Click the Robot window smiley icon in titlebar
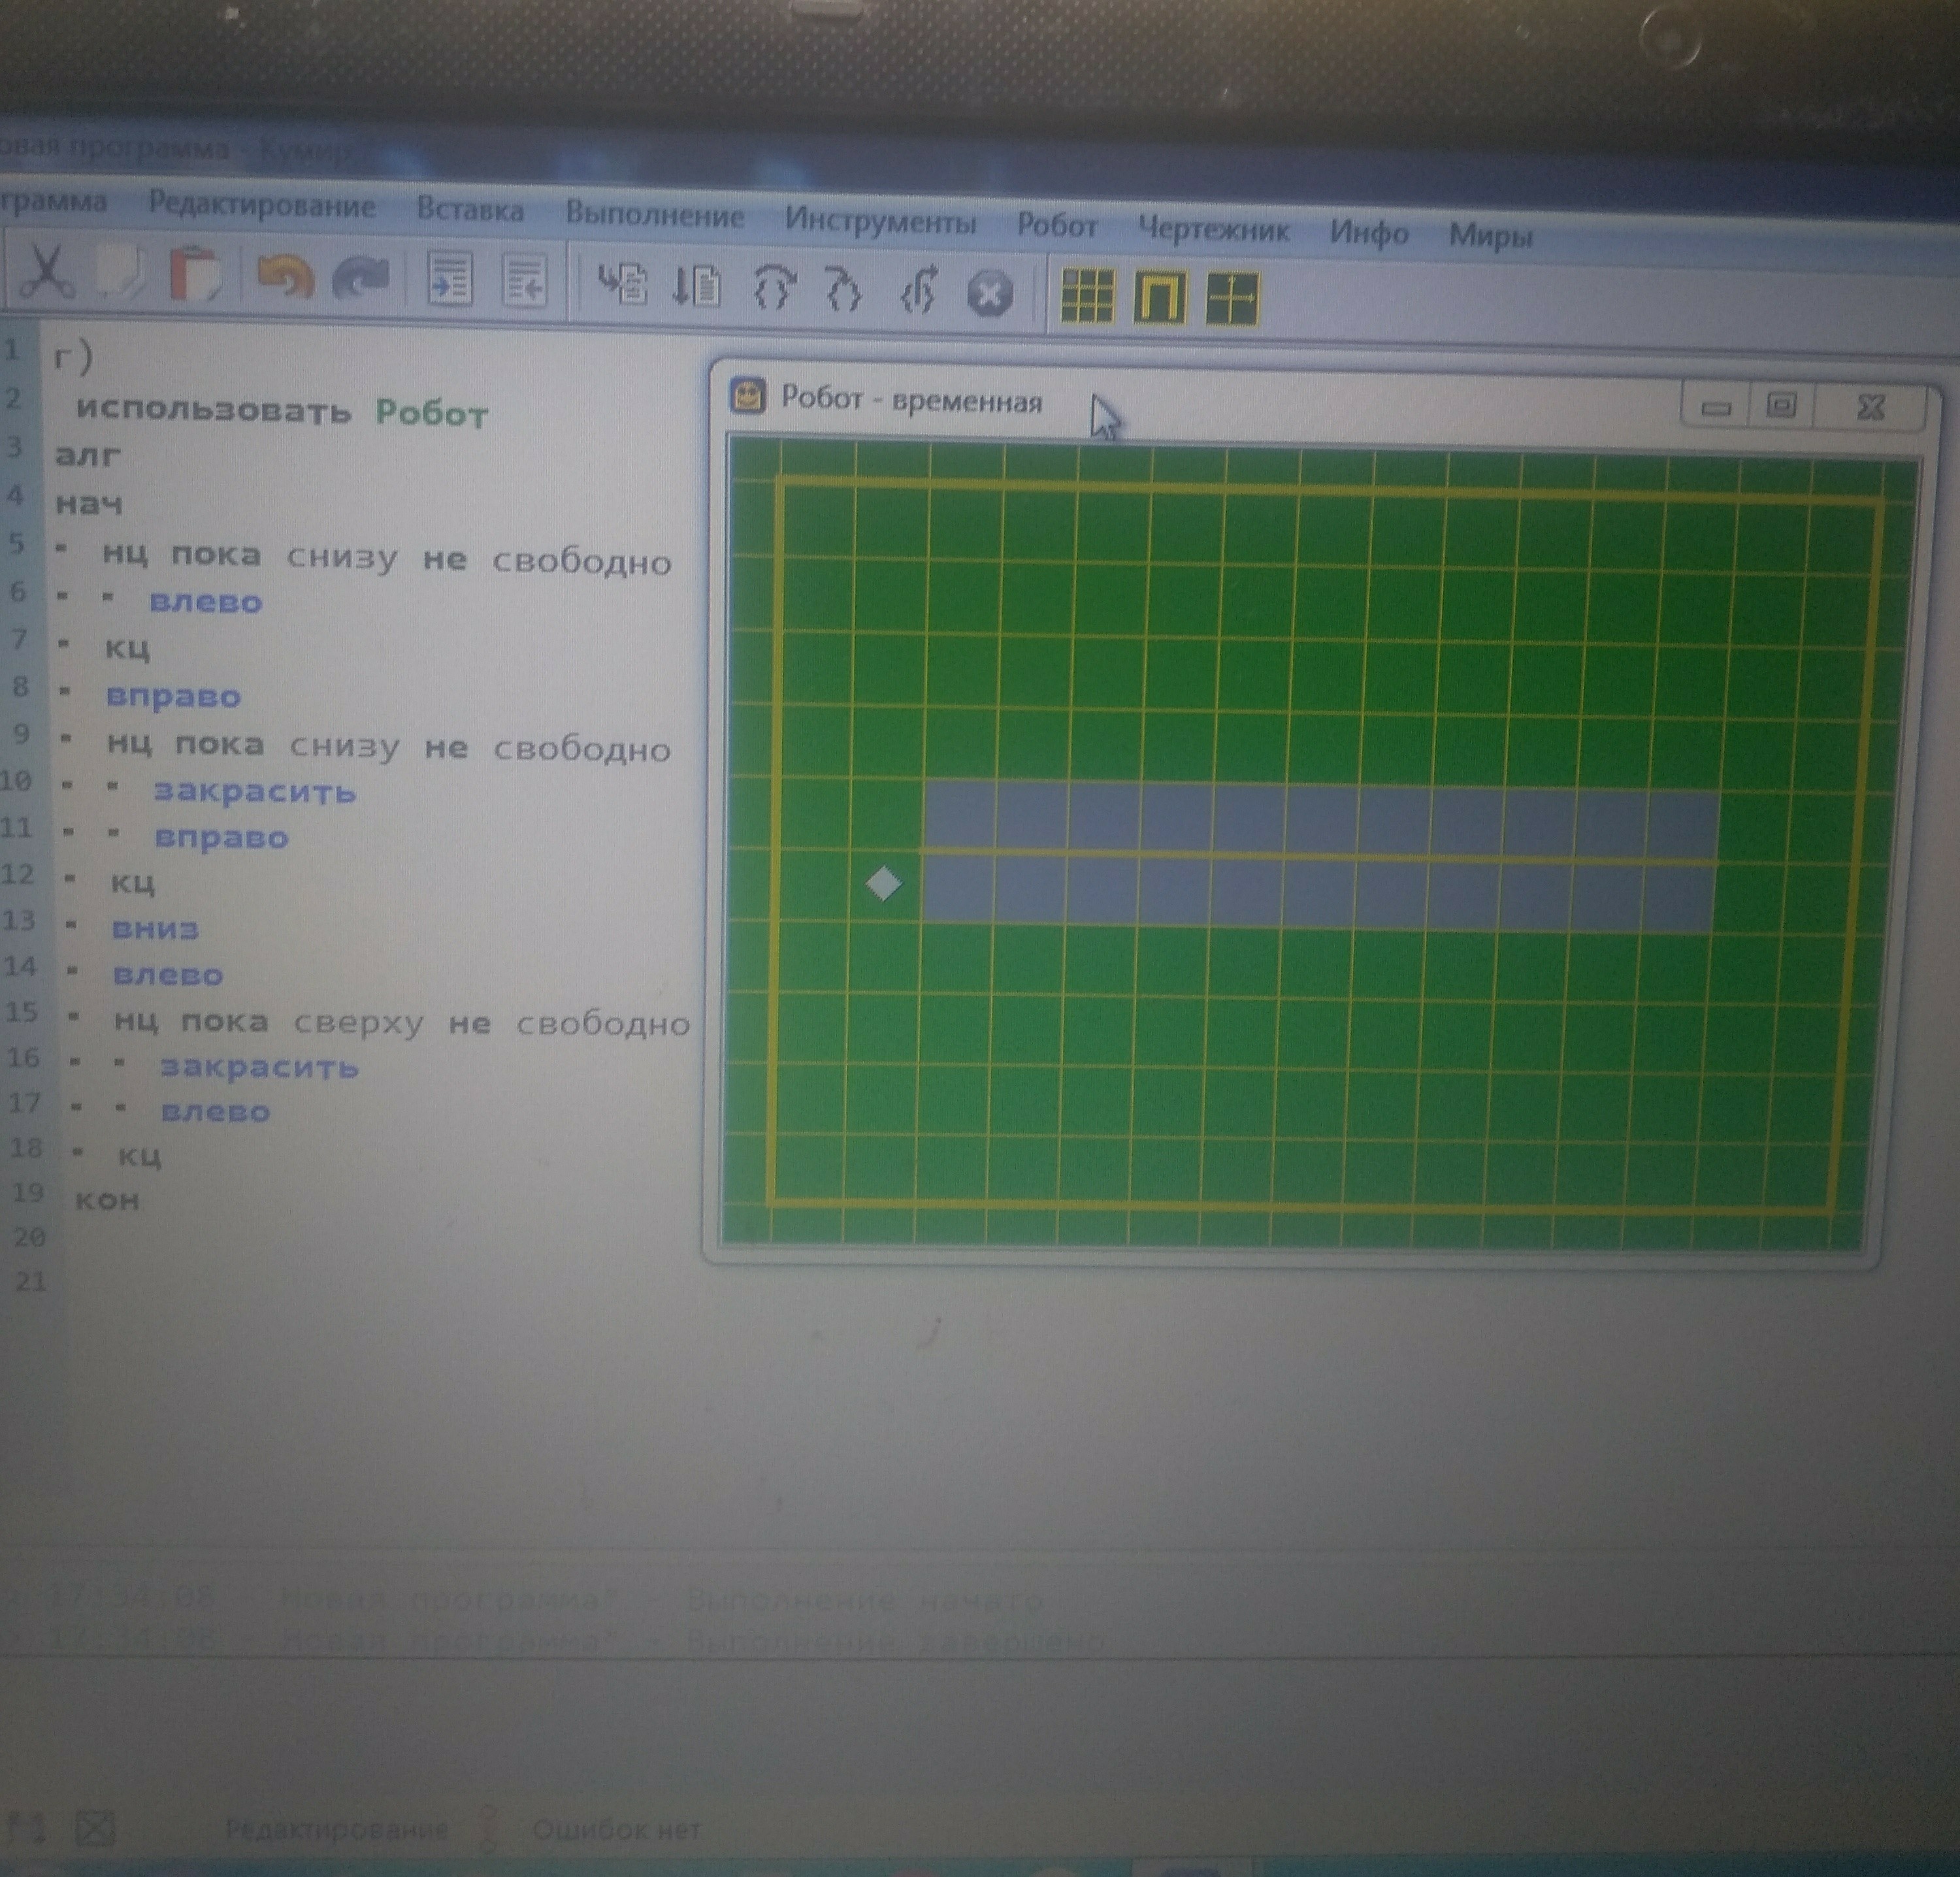This screenshot has width=1960, height=1877. tap(748, 400)
